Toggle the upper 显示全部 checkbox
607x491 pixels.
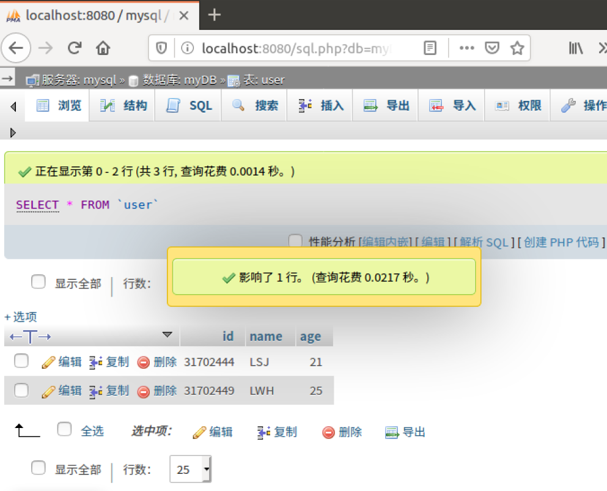(x=39, y=282)
